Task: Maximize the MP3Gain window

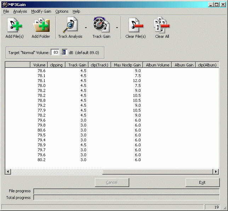Action: 216,5
